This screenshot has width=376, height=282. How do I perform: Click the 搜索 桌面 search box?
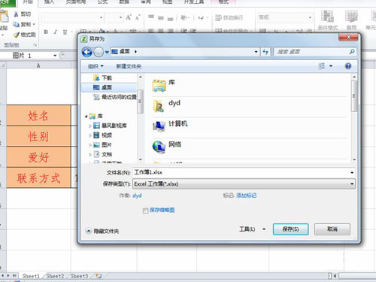(311, 52)
